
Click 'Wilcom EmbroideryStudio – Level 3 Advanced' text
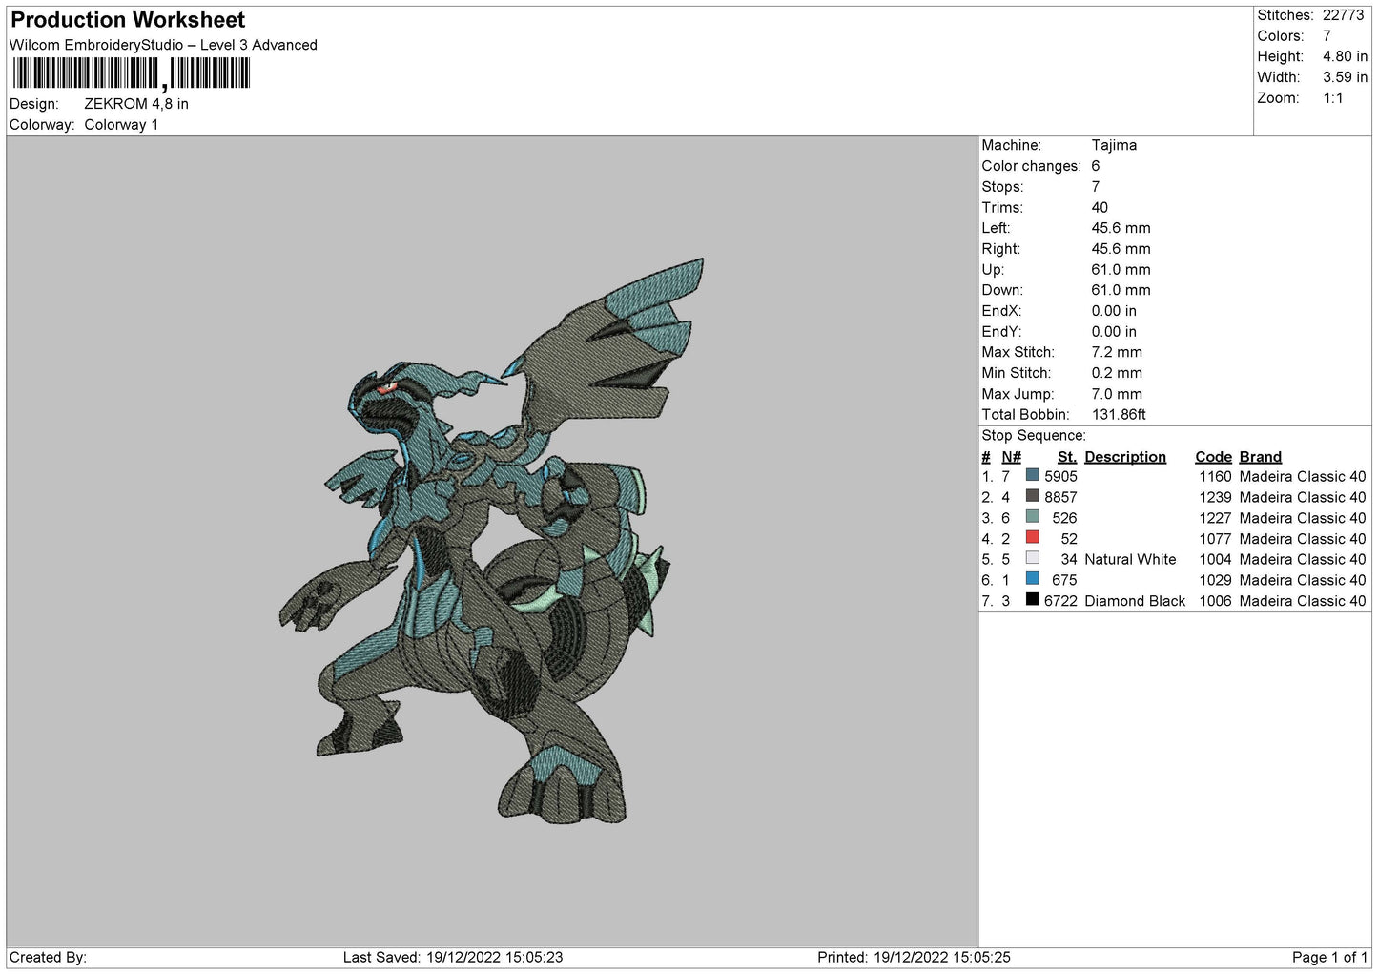(163, 45)
